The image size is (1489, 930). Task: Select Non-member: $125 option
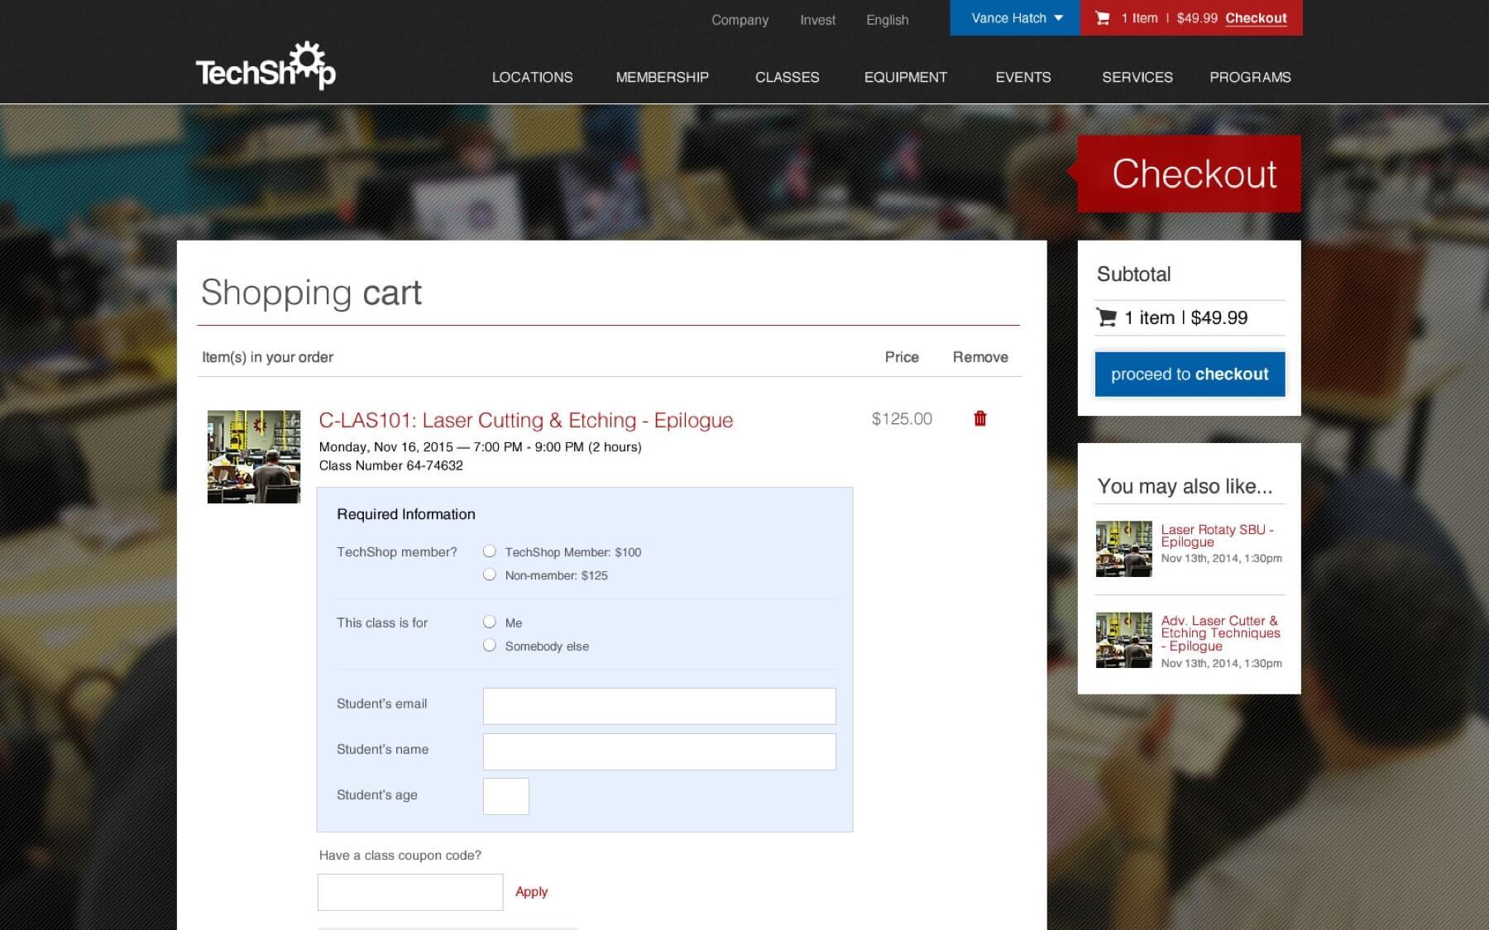[490, 575]
